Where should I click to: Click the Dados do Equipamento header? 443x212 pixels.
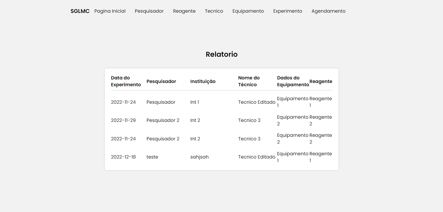coord(293,81)
